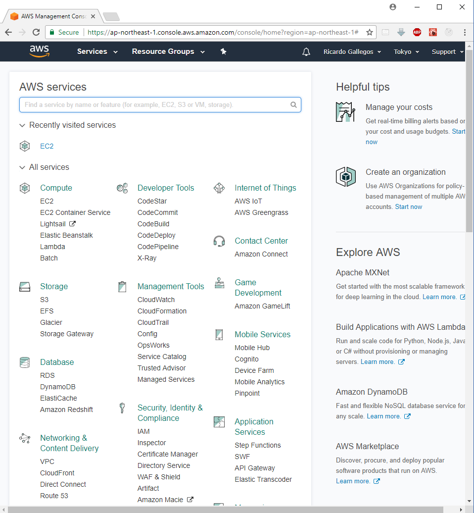This screenshot has width=474, height=513.
Task: Close the AWS Management Console tab
Action: [x=93, y=16]
